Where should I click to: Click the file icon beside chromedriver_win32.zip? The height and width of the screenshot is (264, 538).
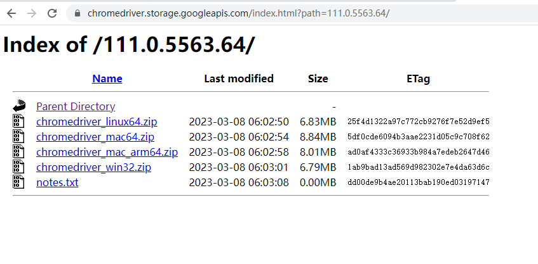coord(18,167)
